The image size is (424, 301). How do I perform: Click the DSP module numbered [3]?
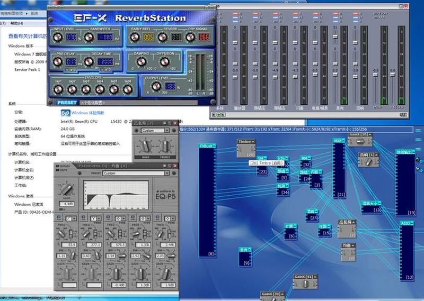point(316,179)
